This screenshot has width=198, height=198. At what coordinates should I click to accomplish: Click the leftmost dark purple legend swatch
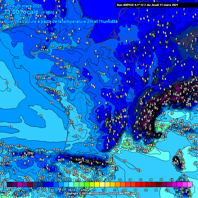pos(9,185)
